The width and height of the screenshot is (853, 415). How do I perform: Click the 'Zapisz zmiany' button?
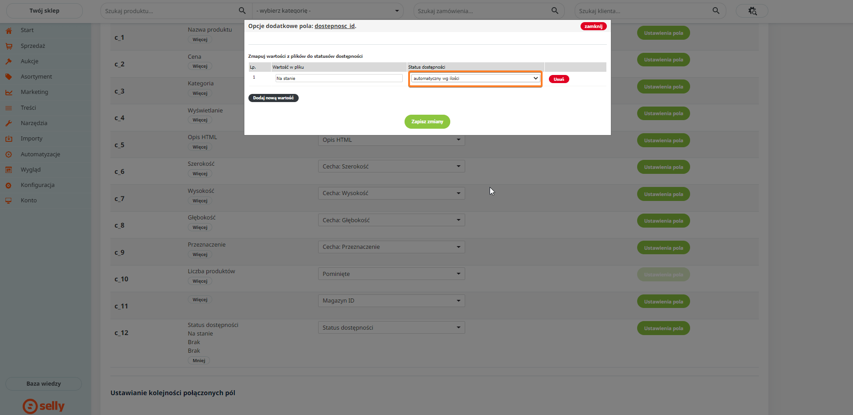click(x=427, y=122)
